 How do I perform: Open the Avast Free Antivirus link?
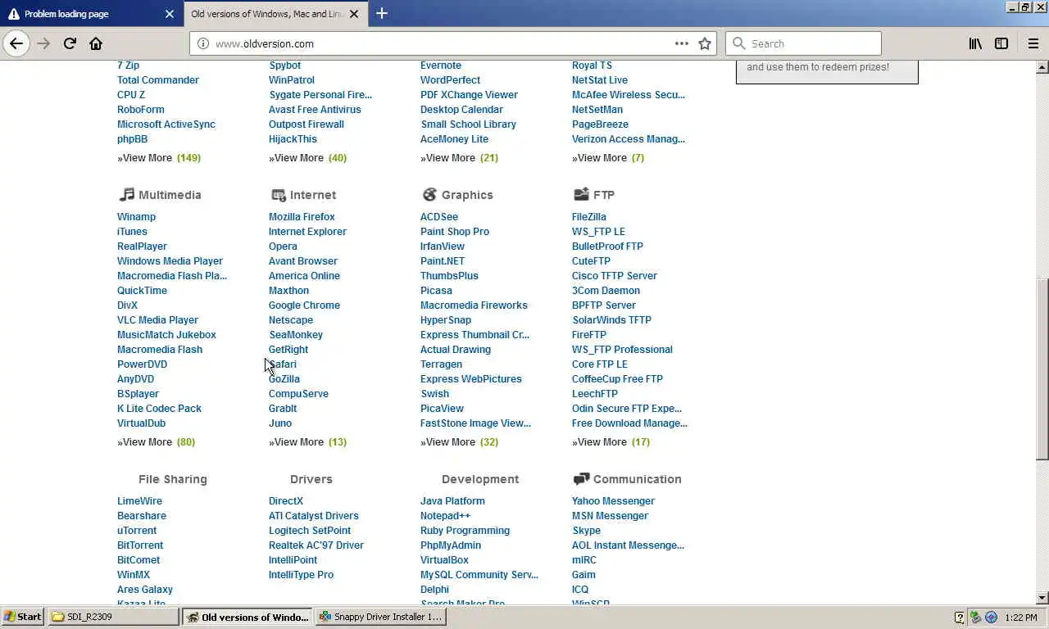(x=315, y=109)
